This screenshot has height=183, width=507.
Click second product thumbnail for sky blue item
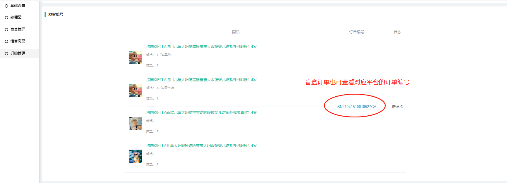(135, 90)
